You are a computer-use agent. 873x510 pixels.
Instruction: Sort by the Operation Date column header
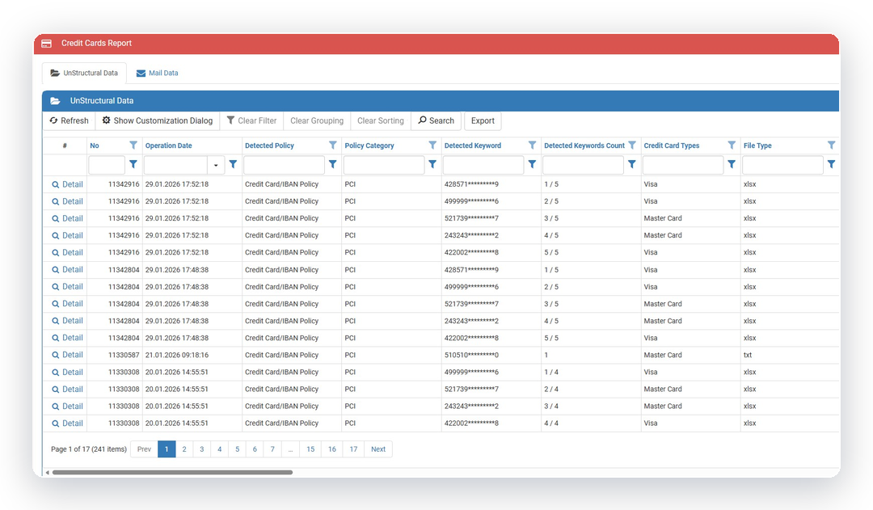coord(169,145)
